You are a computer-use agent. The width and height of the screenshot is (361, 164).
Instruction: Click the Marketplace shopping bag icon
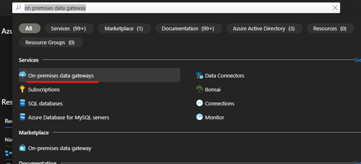pos(23,148)
